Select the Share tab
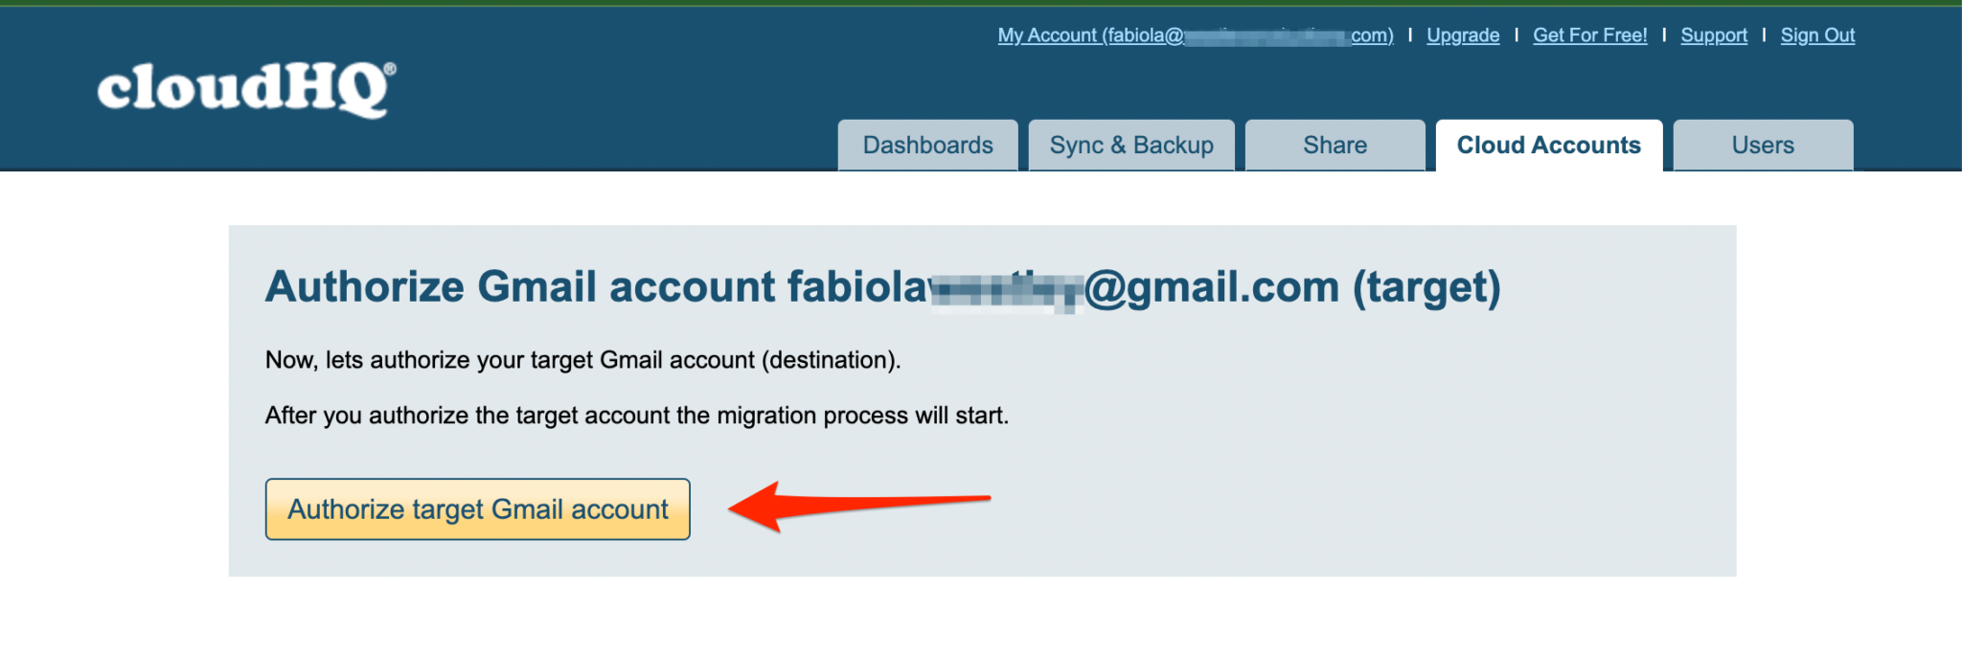 pos(1335,145)
